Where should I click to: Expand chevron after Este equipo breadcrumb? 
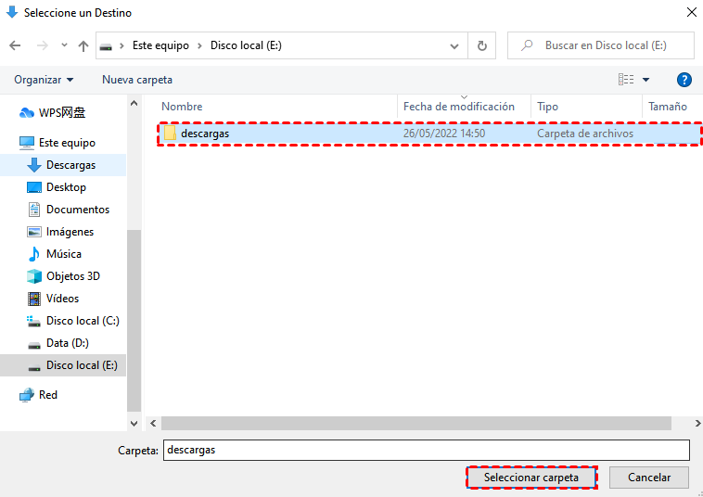tap(199, 45)
